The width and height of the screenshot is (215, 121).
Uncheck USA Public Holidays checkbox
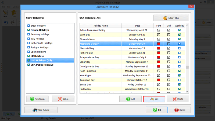(28, 65)
